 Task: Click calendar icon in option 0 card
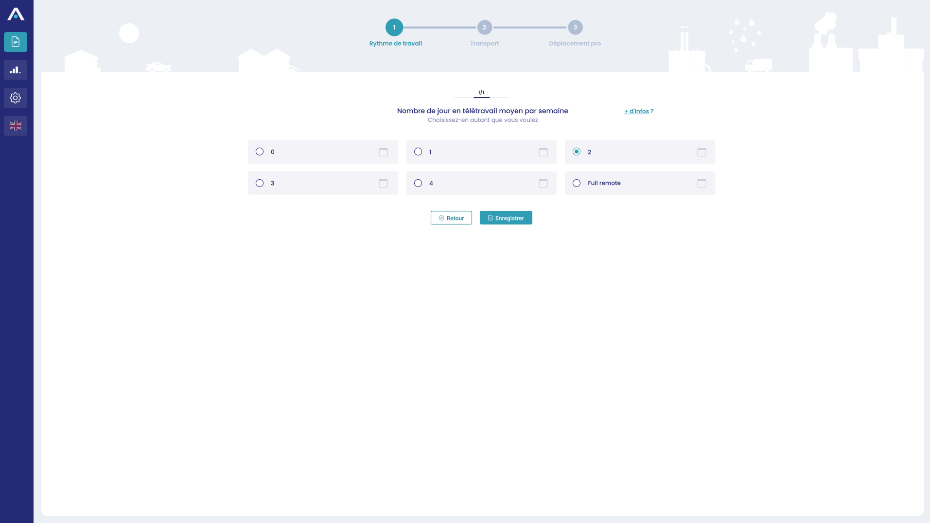click(x=383, y=152)
